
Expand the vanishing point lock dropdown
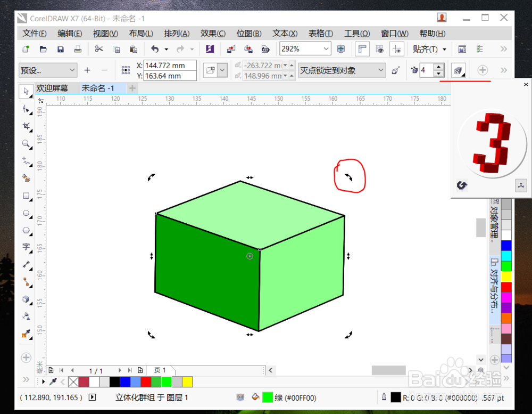coord(381,70)
